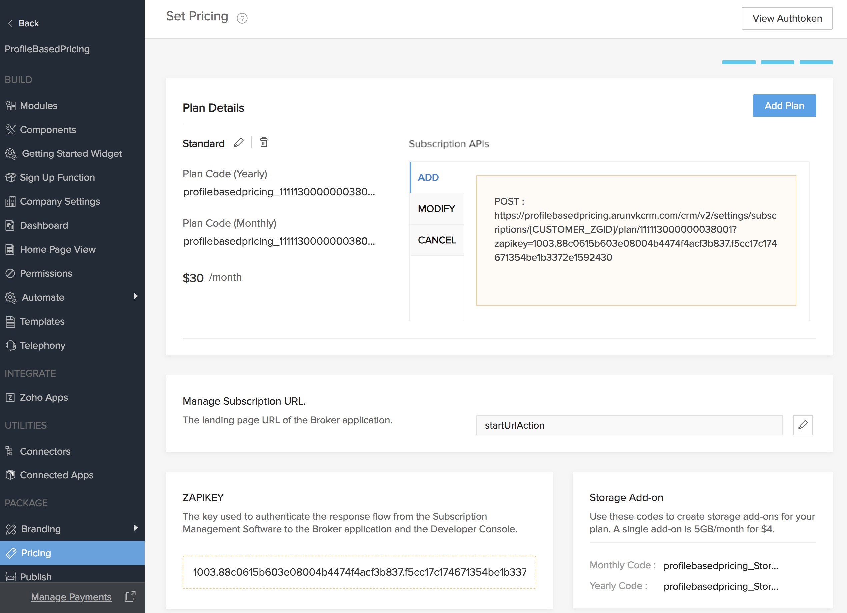Image resolution: width=847 pixels, height=613 pixels.
Task: Expand the Automate submenu arrow
Action: coord(136,296)
